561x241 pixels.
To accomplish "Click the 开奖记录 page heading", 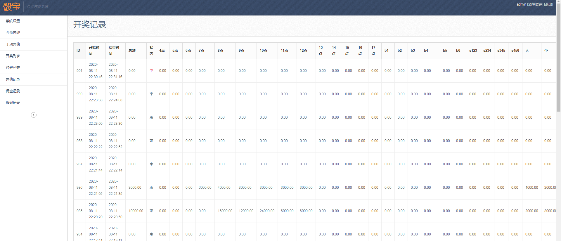I will point(90,25).
